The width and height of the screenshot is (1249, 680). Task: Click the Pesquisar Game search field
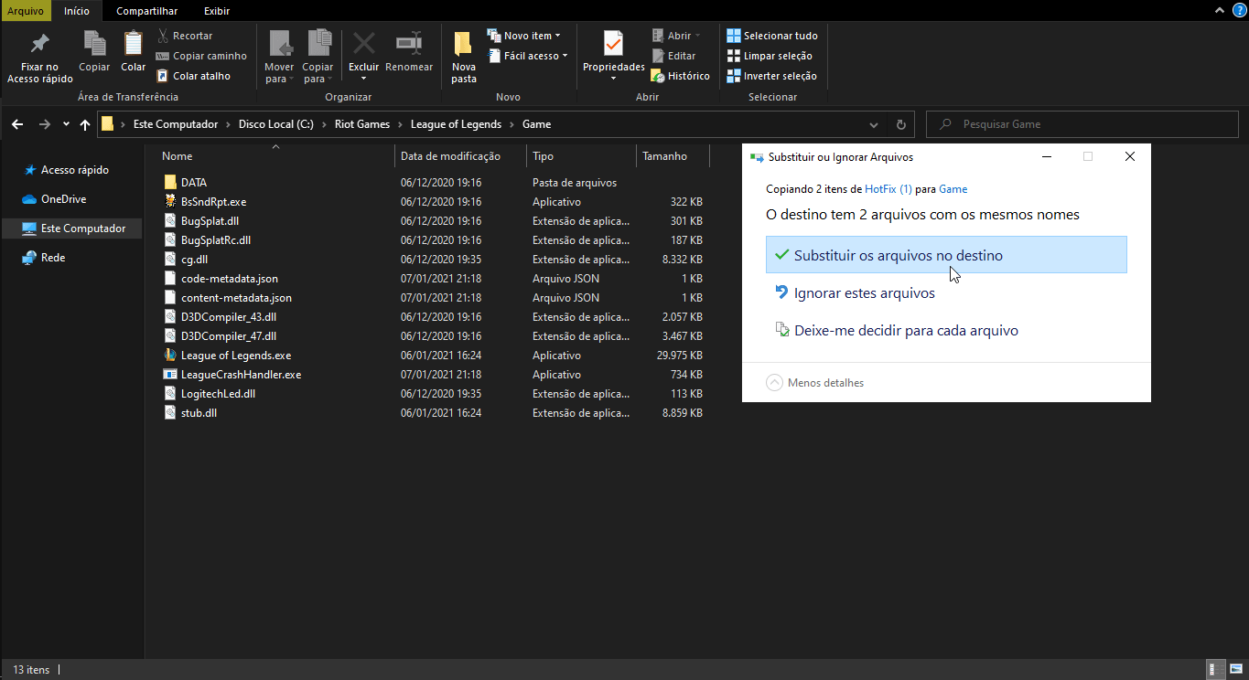pos(1082,124)
